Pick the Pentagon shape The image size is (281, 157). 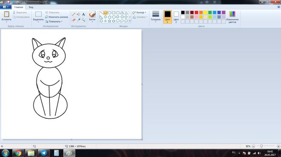(110, 17)
